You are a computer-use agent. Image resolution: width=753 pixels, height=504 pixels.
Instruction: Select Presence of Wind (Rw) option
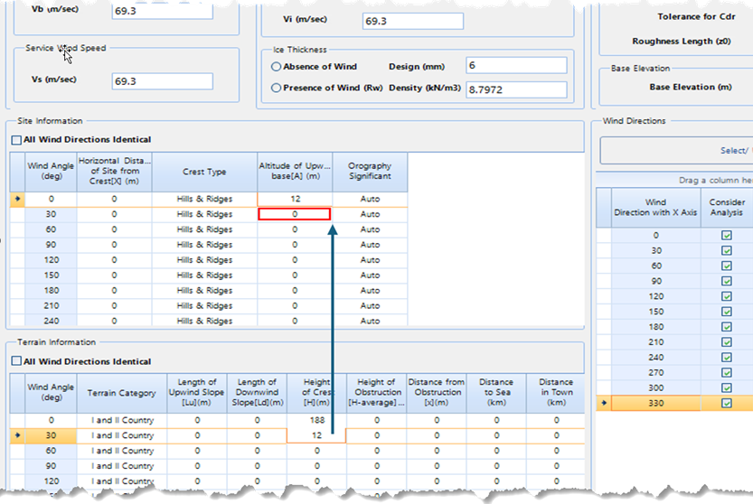pos(277,89)
